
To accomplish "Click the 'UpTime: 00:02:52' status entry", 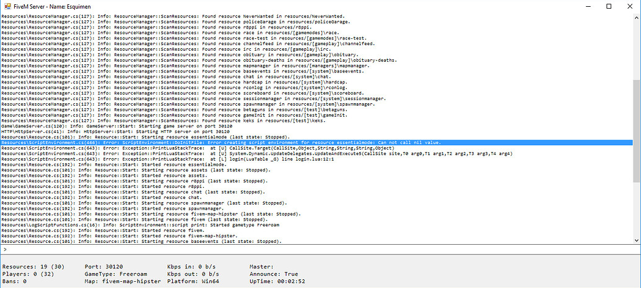I will click(x=277, y=281).
